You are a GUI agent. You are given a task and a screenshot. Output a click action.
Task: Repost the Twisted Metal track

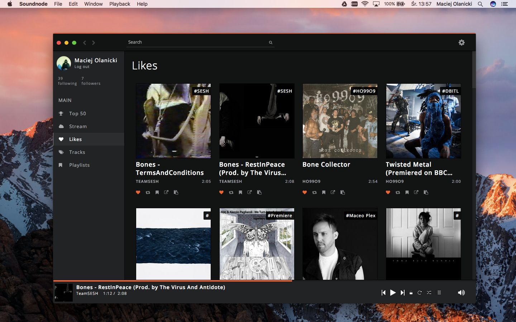click(397, 192)
